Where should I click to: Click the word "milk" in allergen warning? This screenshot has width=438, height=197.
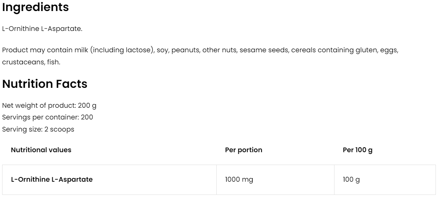[81, 50]
